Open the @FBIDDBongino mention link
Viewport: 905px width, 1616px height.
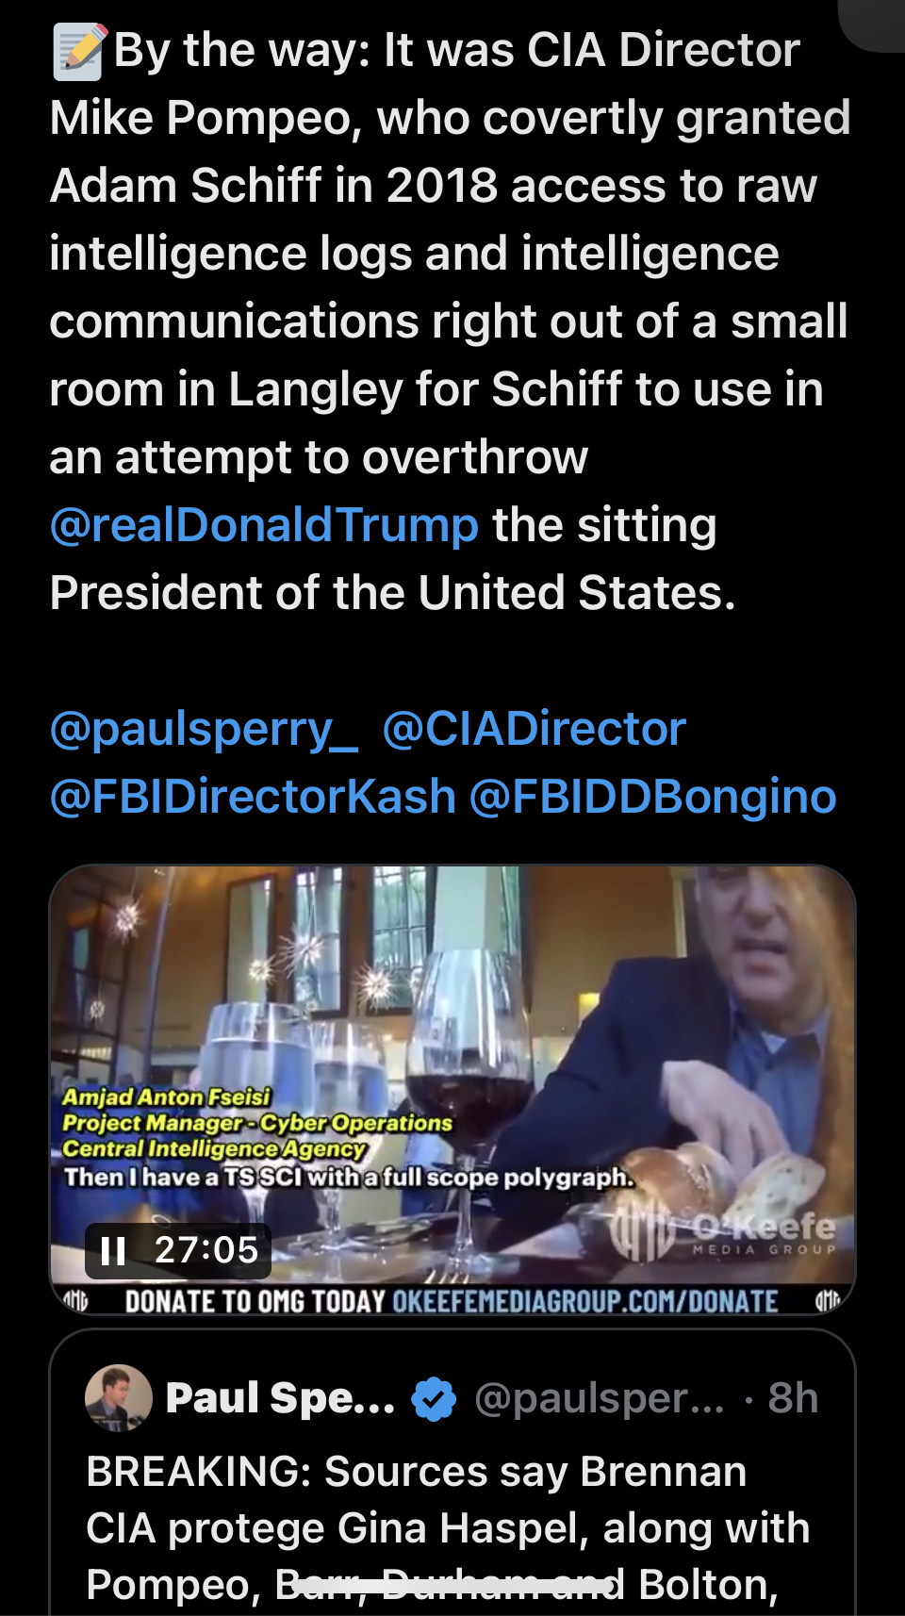point(652,798)
